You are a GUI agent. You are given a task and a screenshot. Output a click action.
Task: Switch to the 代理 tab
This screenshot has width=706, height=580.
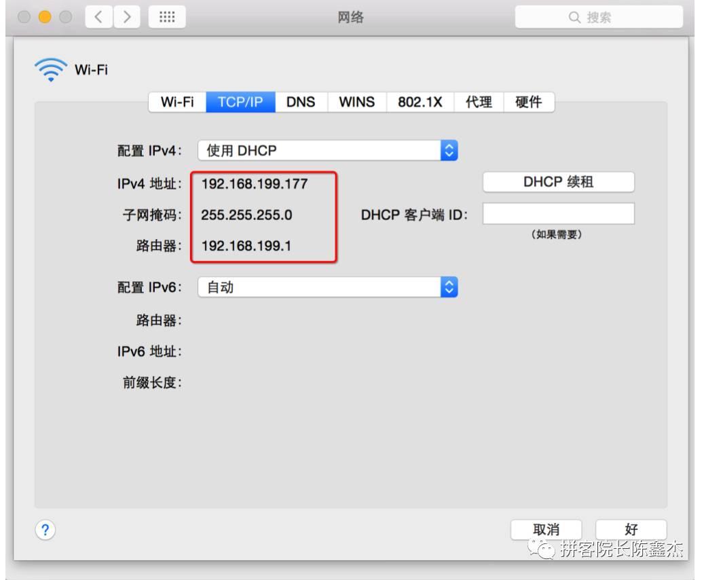click(480, 102)
